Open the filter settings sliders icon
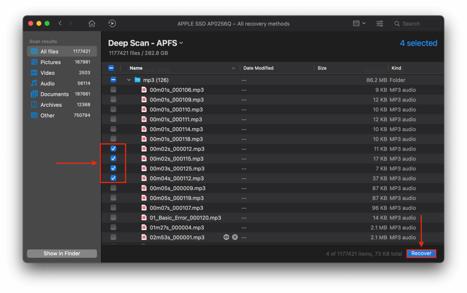This screenshot has height=293, width=467. point(380,23)
